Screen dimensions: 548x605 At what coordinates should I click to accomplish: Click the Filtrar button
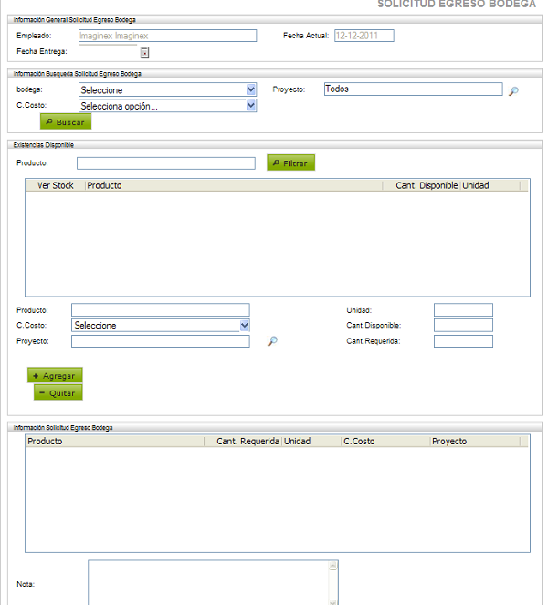click(290, 162)
